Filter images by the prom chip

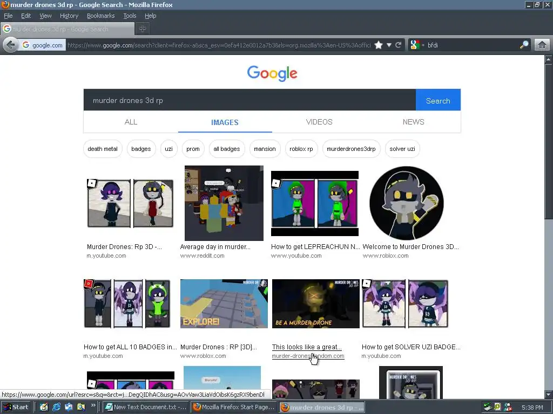pyautogui.click(x=193, y=149)
